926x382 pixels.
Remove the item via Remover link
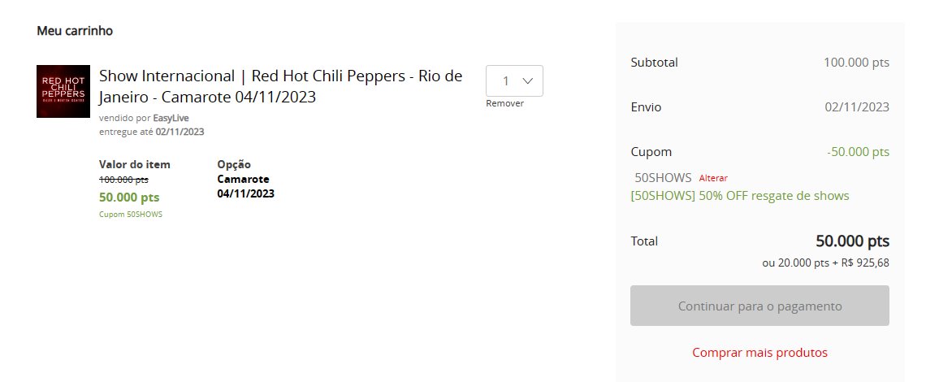(x=505, y=103)
